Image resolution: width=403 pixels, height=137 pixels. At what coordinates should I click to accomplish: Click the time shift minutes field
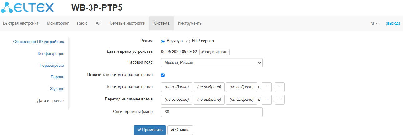point(212,112)
